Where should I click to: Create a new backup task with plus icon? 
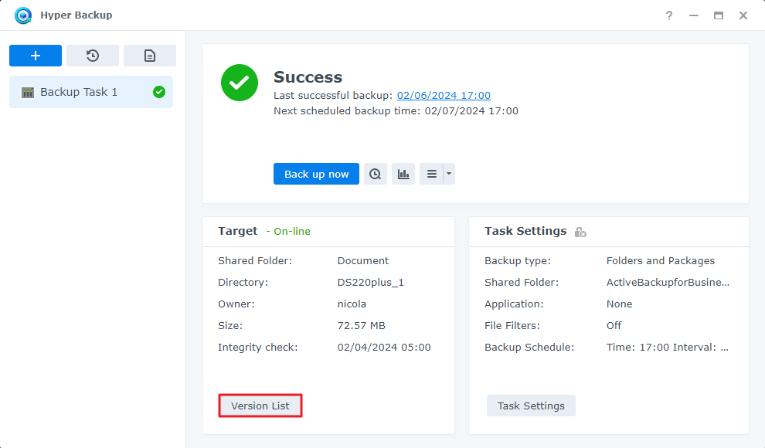pyautogui.click(x=35, y=55)
